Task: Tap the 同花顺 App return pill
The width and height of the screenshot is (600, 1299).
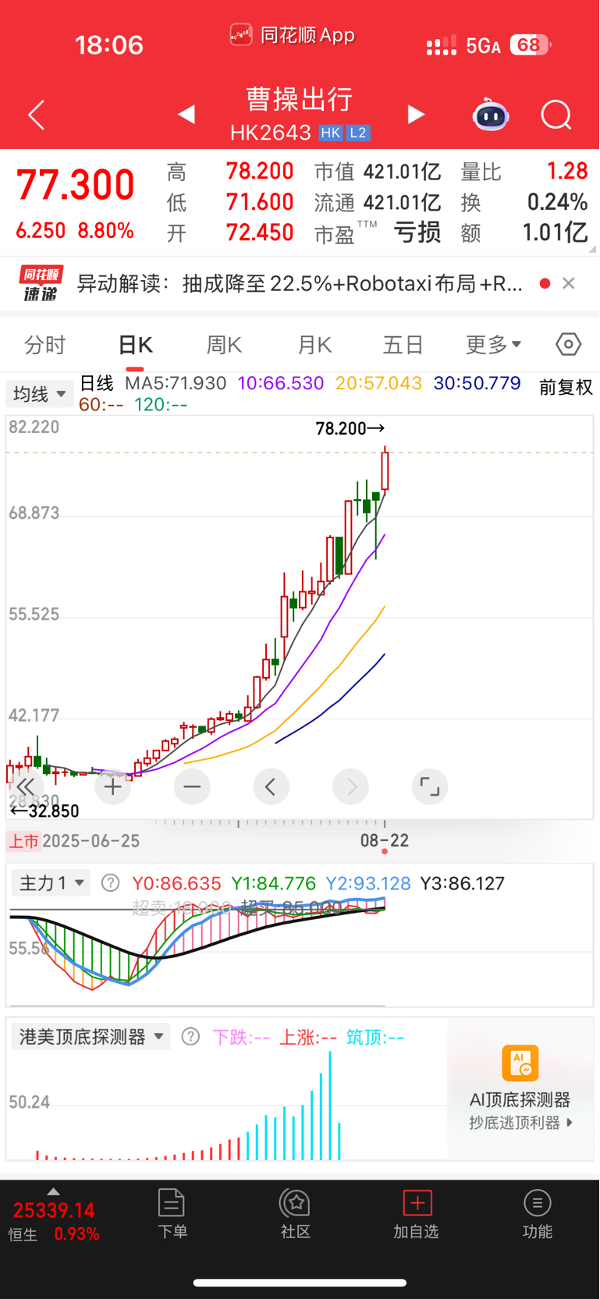Action: coord(293,35)
